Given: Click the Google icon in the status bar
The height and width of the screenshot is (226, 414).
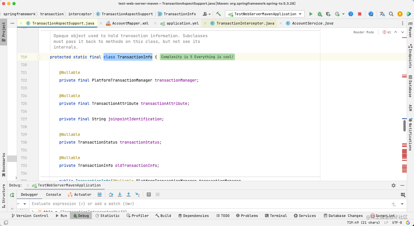Looking at the screenshot, I should (x=408, y=222).
